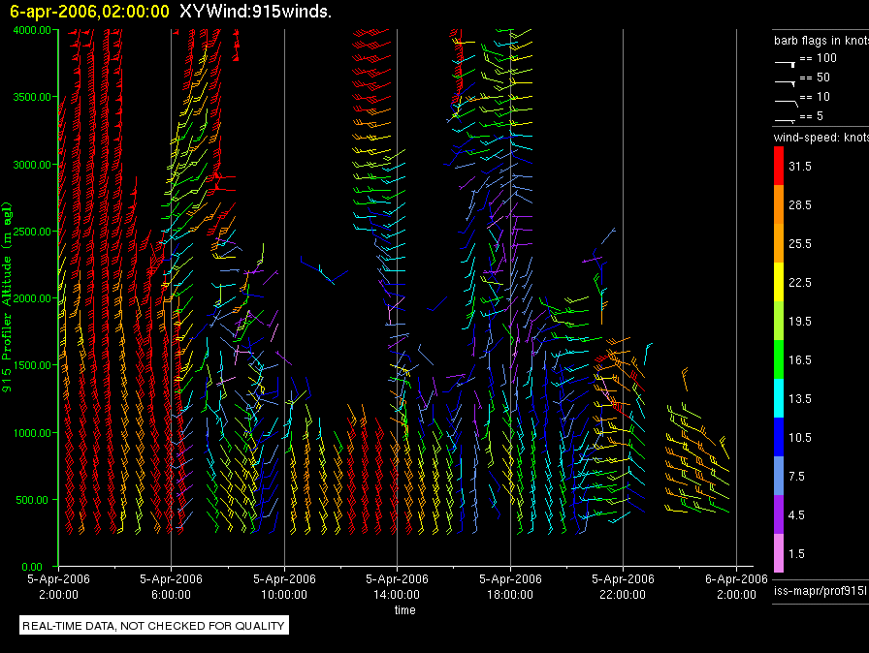
Task: Pick the yellow 22.5 knots color swatch
Action: click(779, 282)
